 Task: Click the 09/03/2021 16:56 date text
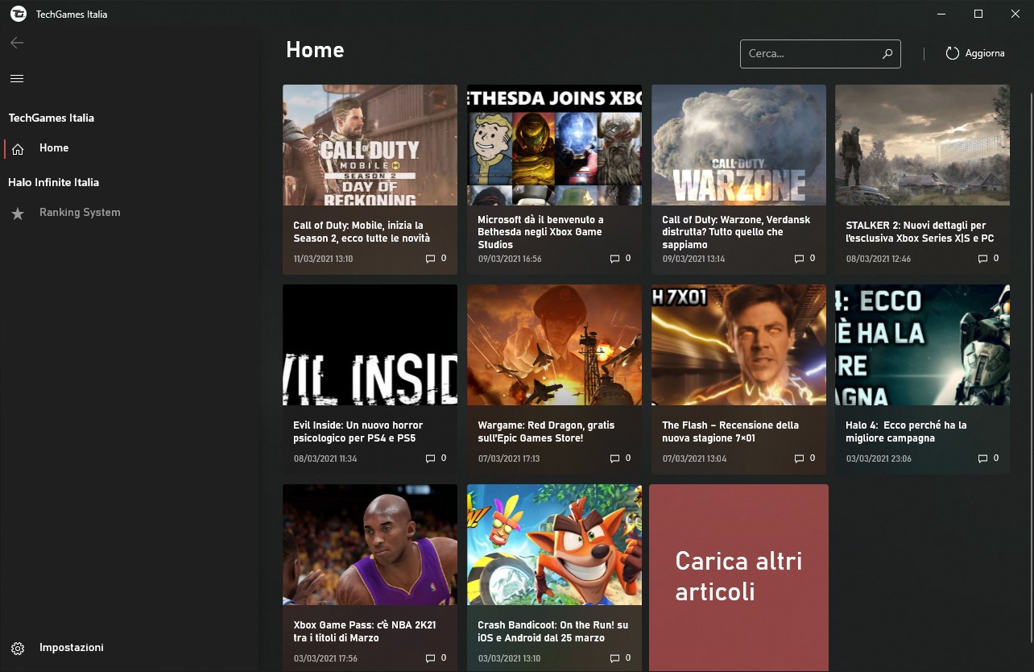point(510,259)
